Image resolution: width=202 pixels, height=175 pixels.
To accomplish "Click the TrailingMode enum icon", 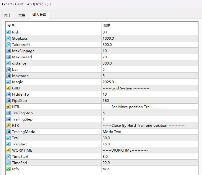I will (x=9, y=131).
